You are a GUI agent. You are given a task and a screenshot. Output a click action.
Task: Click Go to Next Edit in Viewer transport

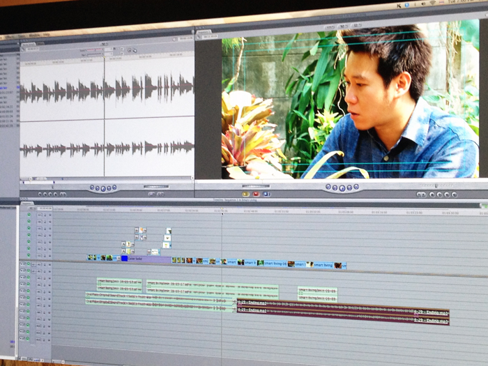pos(114,188)
